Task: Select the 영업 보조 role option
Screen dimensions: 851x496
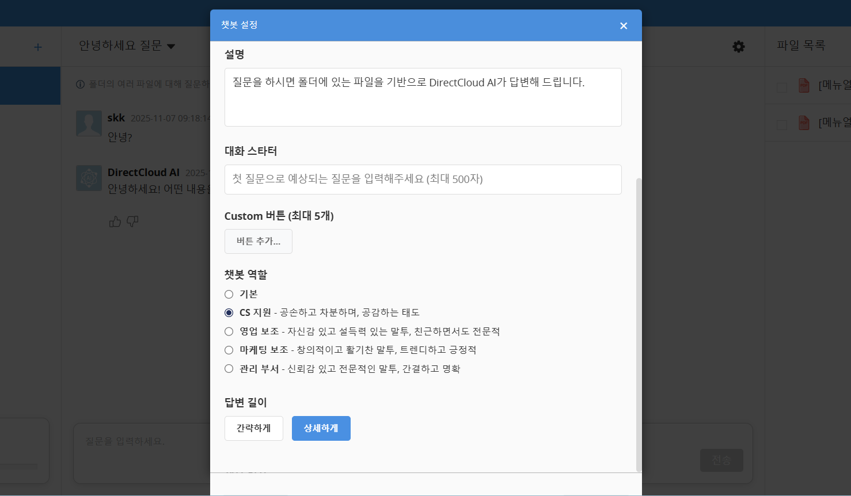Action: coord(229,331)
